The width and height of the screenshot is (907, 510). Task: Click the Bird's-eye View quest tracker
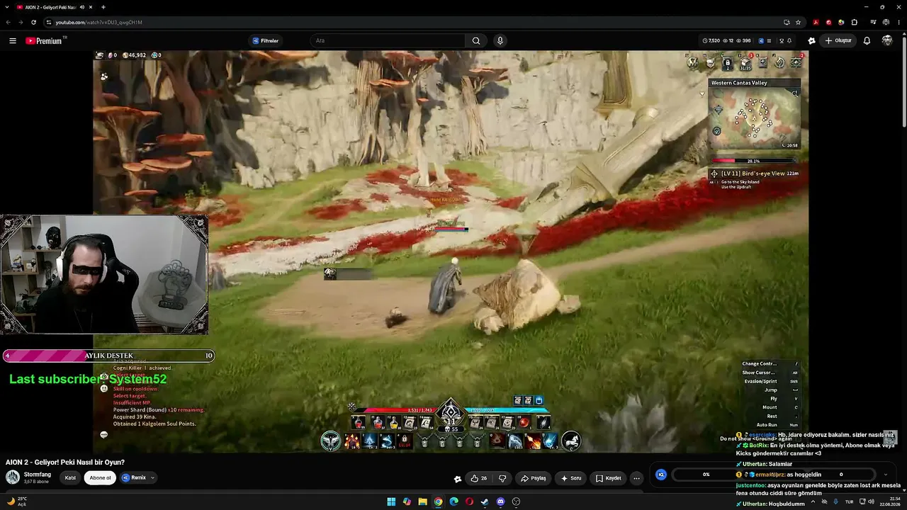pos(755,178)
